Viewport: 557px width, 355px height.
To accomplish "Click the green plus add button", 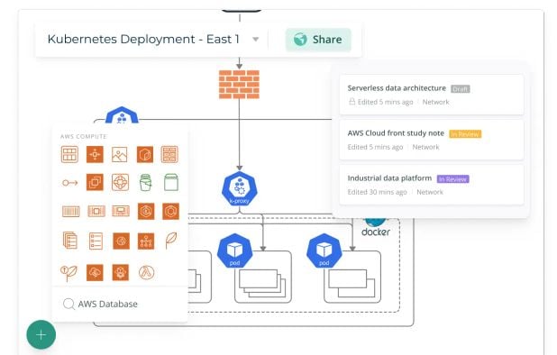I will click(x=41, y=335).
